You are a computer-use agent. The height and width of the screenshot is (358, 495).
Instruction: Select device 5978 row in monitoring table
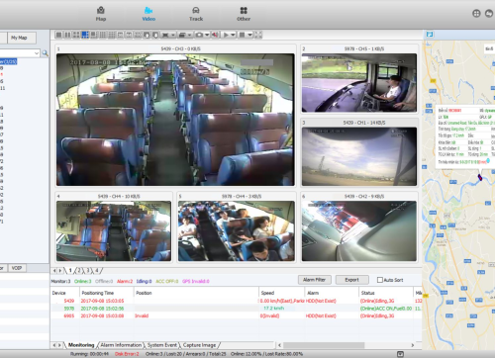point(237,309)
